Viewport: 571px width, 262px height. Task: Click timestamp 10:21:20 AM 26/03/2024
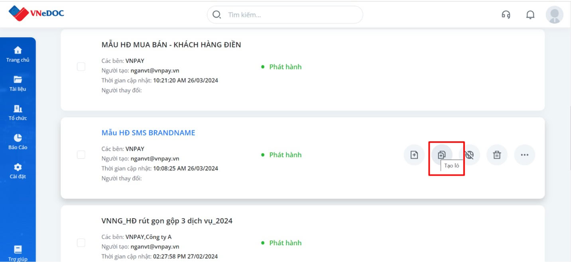tap(185, 80)
